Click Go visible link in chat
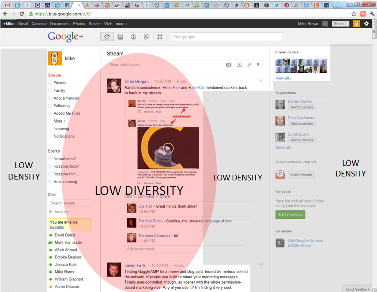The image size is (377, 292). (57, 227)
